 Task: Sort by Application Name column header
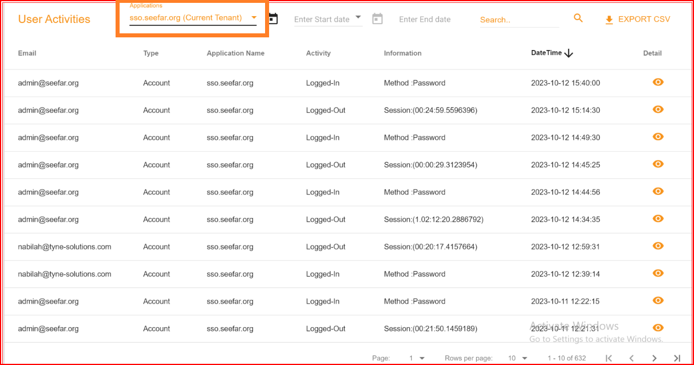[x=236, y=53]
